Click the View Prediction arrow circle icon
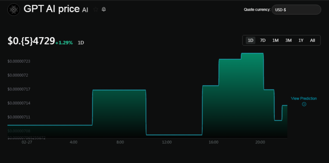Screen dimensions: 329x163 pos(304,104)
